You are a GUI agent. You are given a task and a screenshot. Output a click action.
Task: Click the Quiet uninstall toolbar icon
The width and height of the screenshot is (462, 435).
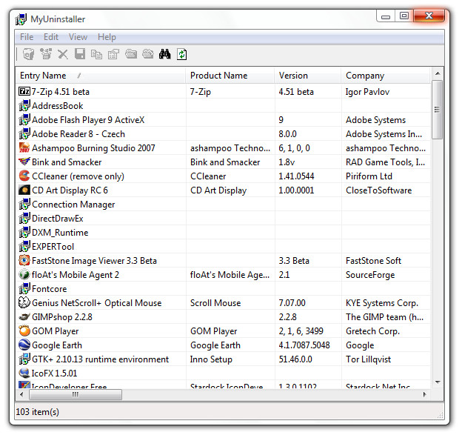46,54
